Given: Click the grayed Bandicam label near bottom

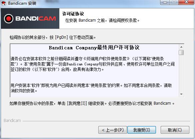Looking at the screenshot, I should coord(12,121).
